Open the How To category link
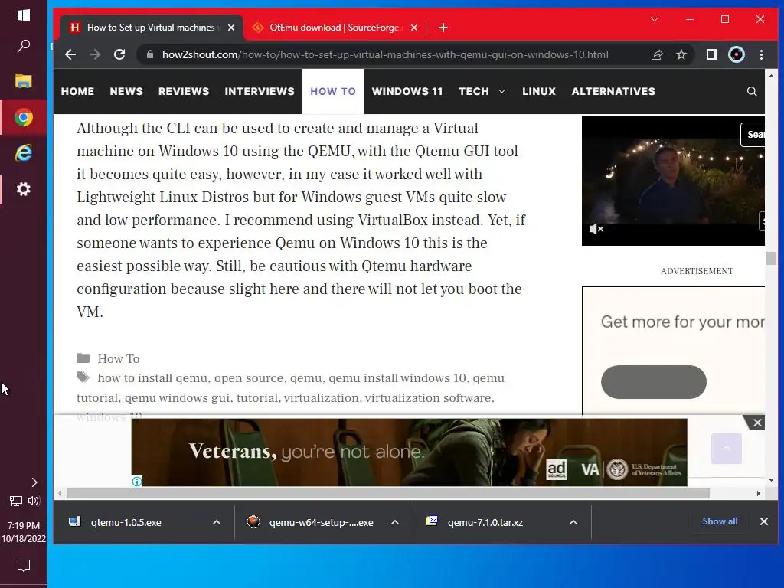784x588 pixels. (119, 358)
